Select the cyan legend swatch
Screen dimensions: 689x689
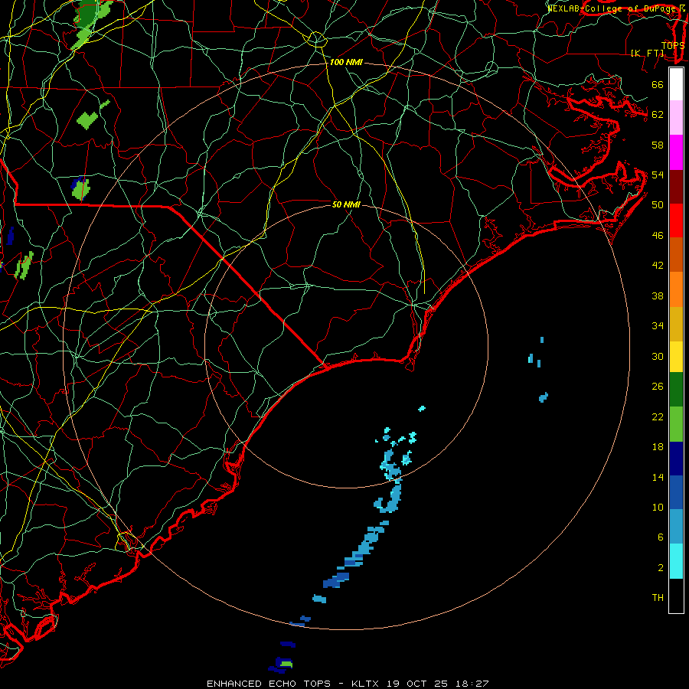point(676,561)
